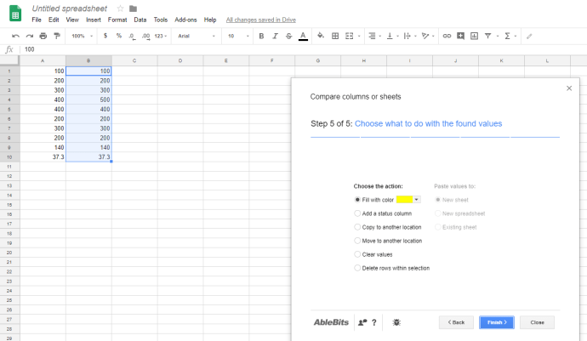Open the fill color bucket tool
The width and height of the screenshot is (587, 341).
[x=321, y=37]
